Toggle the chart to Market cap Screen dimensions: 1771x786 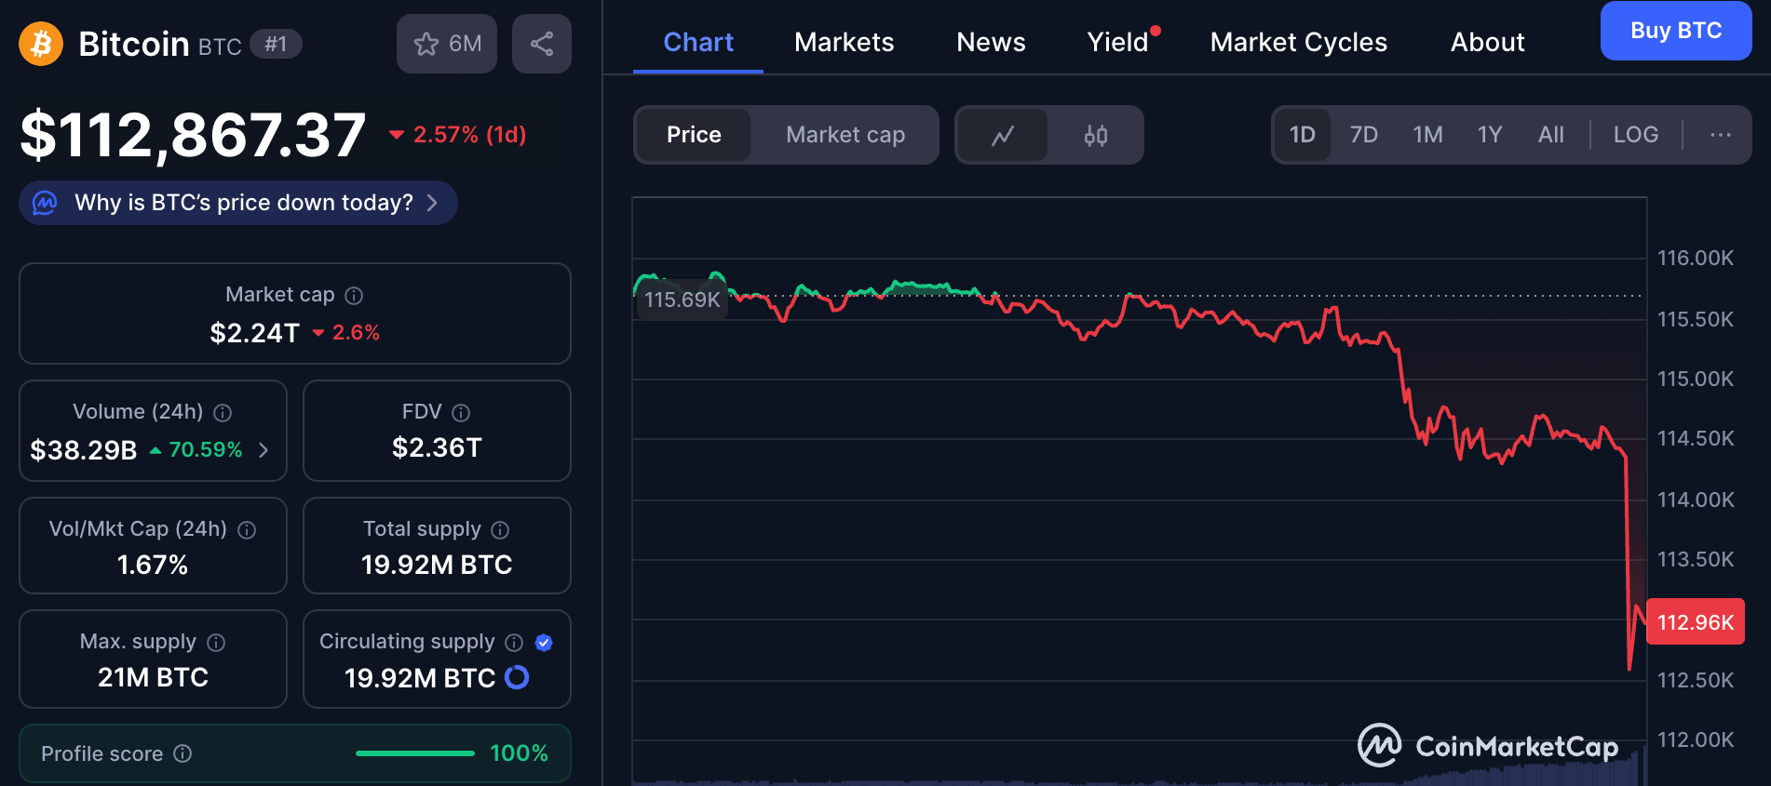click(845, 136)
